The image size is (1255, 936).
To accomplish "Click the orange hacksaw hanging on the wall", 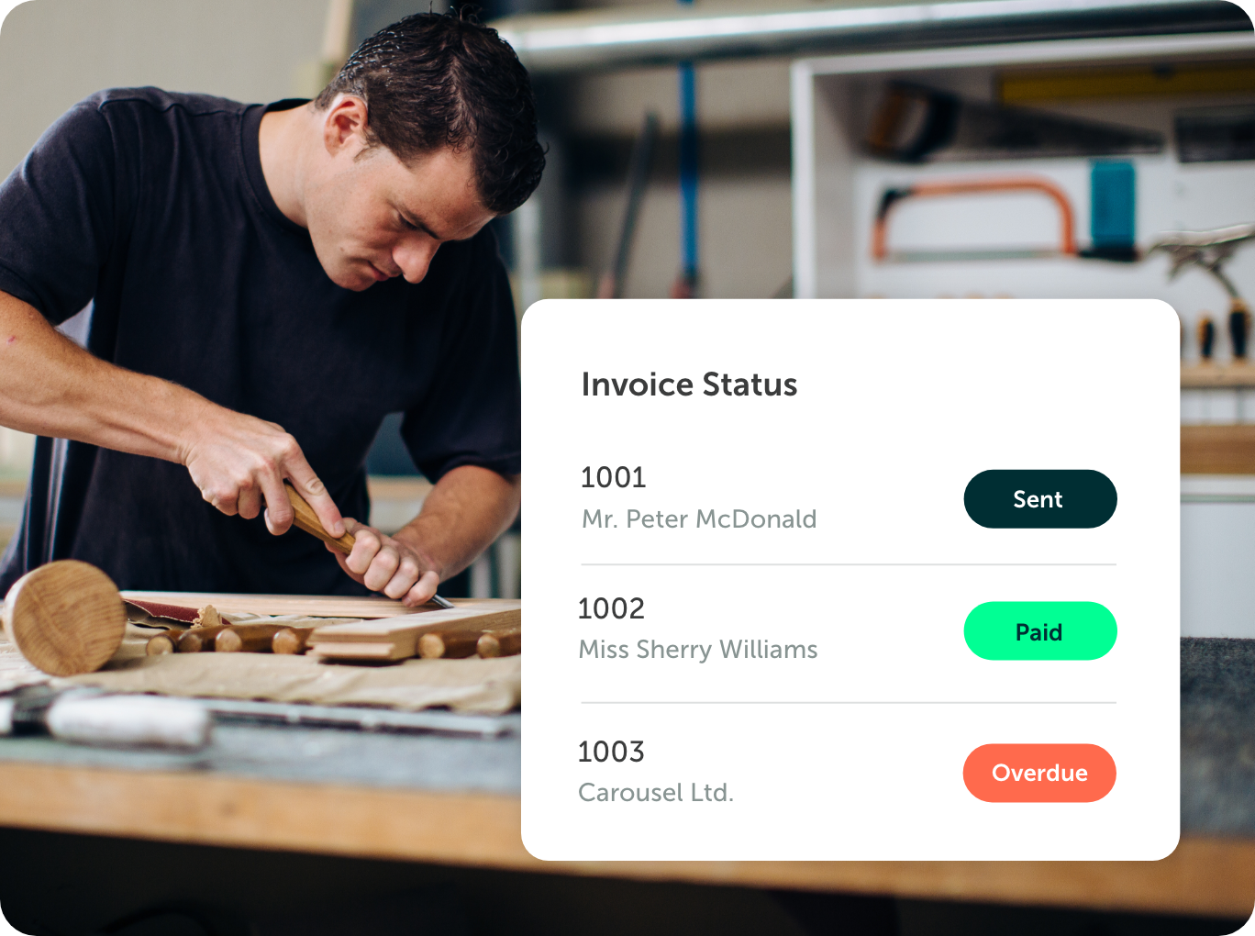I will point(972,220).
